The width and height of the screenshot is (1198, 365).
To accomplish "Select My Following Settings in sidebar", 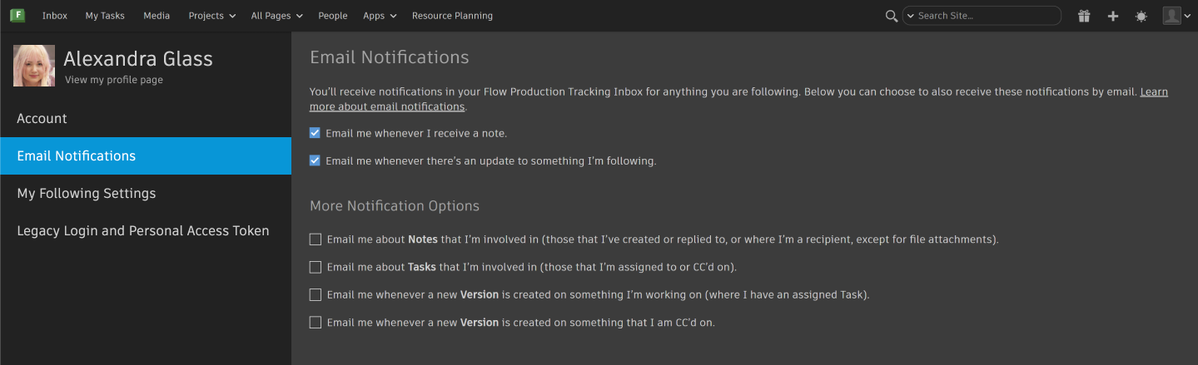I will click(x=87, y=193).
